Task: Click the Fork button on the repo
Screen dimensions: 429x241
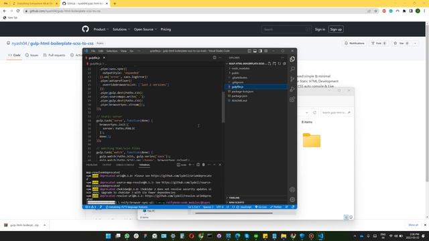Action: click(379, 43)
